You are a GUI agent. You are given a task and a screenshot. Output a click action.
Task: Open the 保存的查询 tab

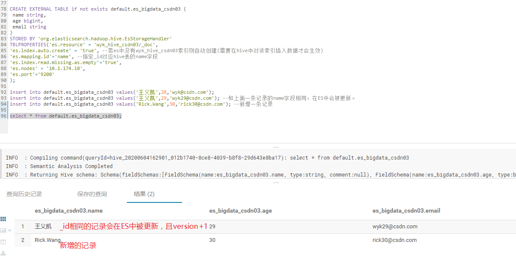point(92,194)
